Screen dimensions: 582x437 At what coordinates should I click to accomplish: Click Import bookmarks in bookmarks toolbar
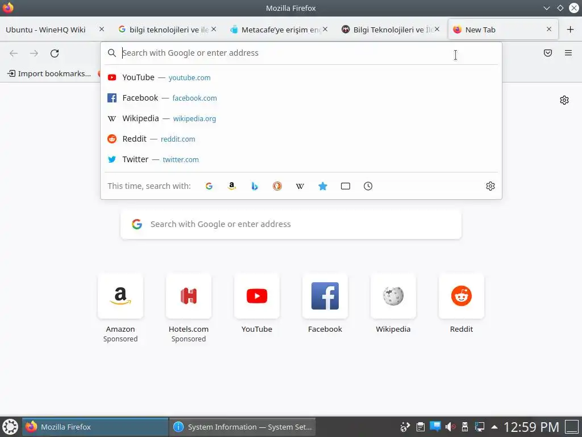(x=49, y=73)
